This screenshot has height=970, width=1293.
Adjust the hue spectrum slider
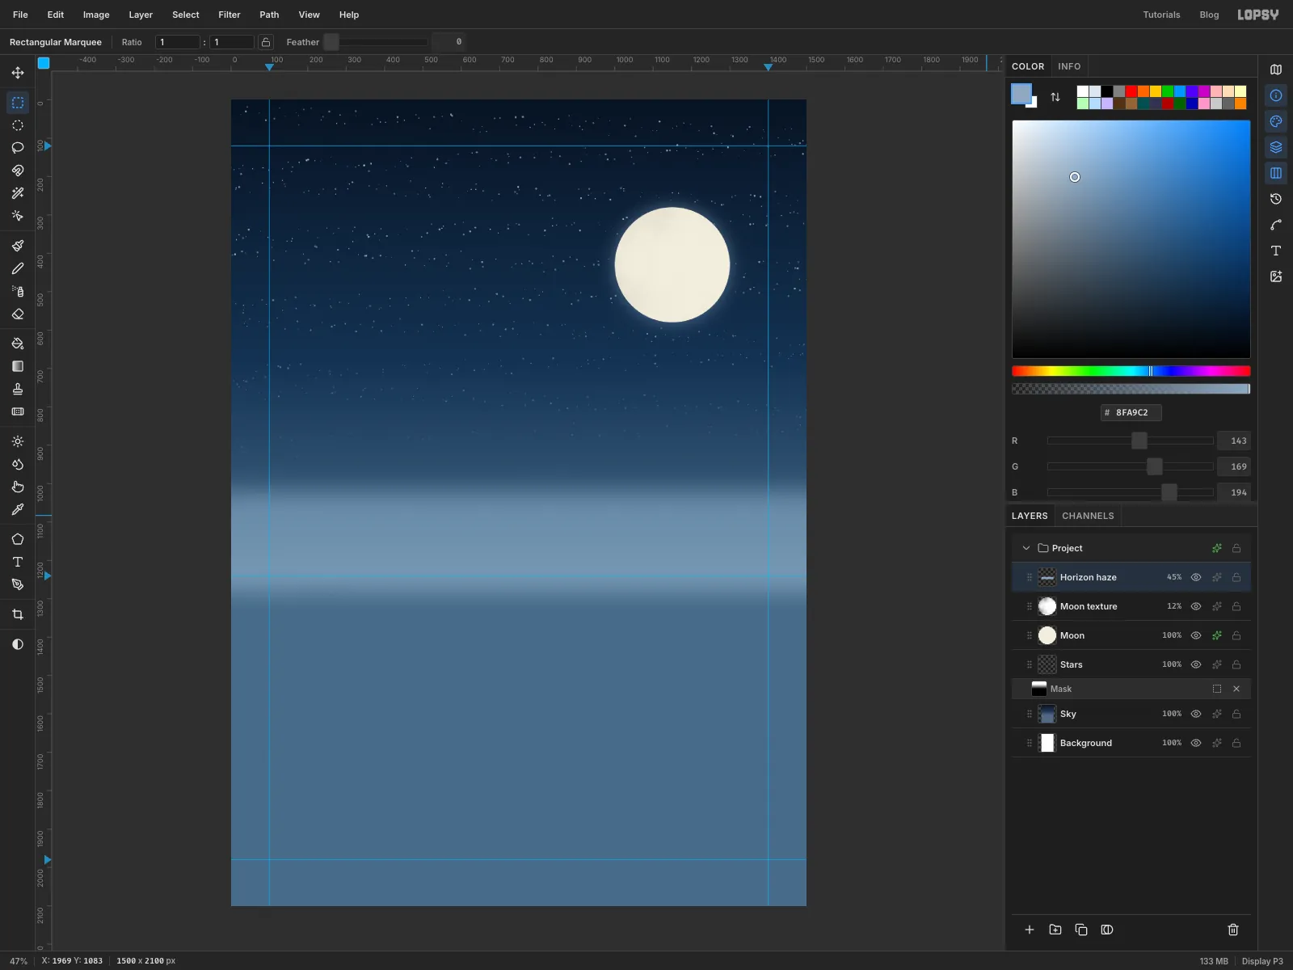tap(1131, 371)
